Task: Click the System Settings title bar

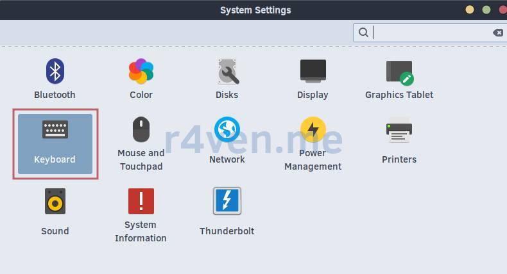Action: [x=255, y=10]
